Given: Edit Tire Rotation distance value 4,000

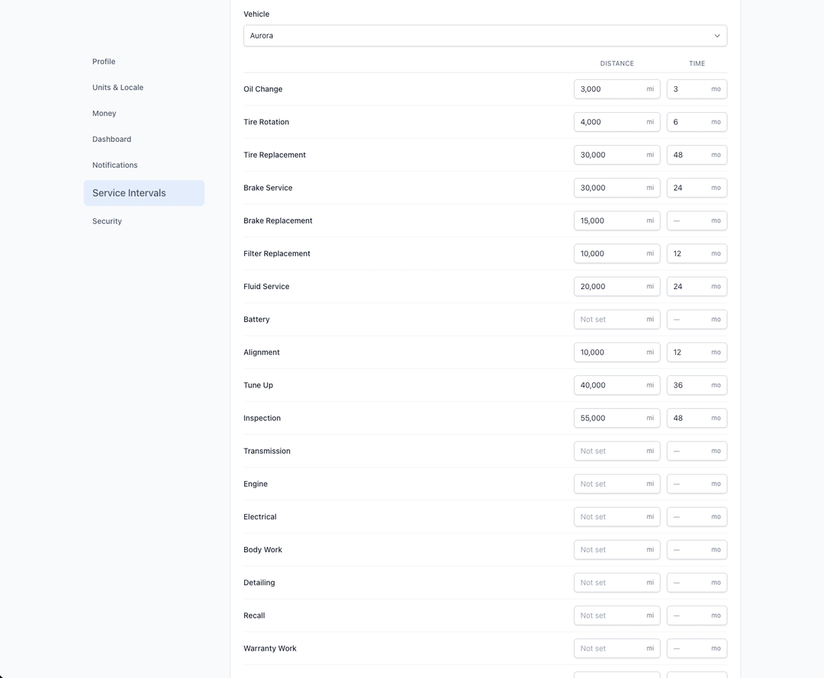Looking at the screenshot, I should 610,122.
